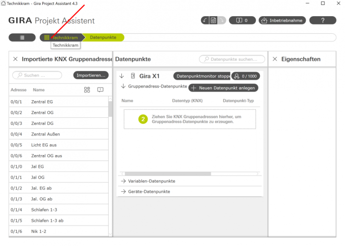345x246 pixels.
Task: Close the Importierte KNX Gruppenadressen panel
Action: (x=15, y=59)
